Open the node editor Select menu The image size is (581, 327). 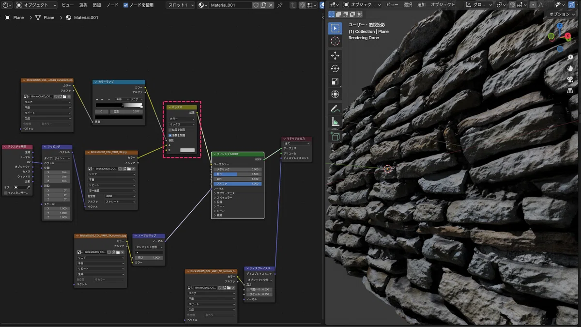coord(83,5)
